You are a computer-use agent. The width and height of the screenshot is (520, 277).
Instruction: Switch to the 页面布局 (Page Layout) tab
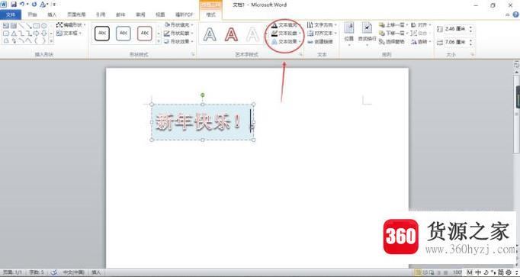coord(76,14)
